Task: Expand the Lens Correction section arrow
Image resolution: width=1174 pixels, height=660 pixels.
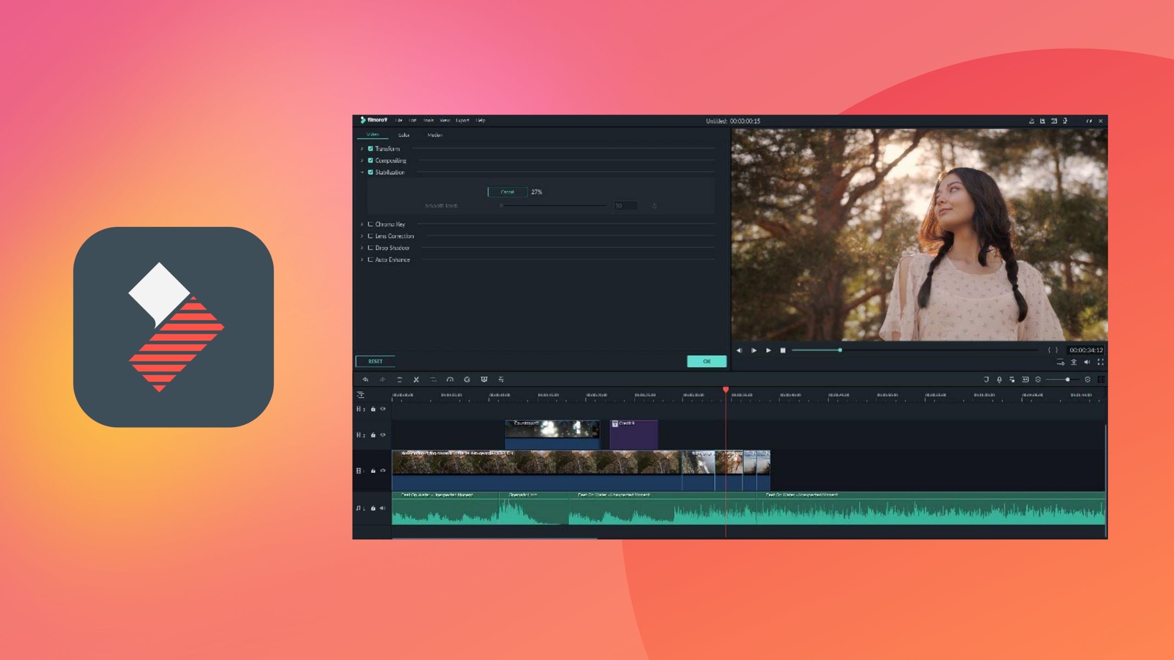Action: (362, 236)
